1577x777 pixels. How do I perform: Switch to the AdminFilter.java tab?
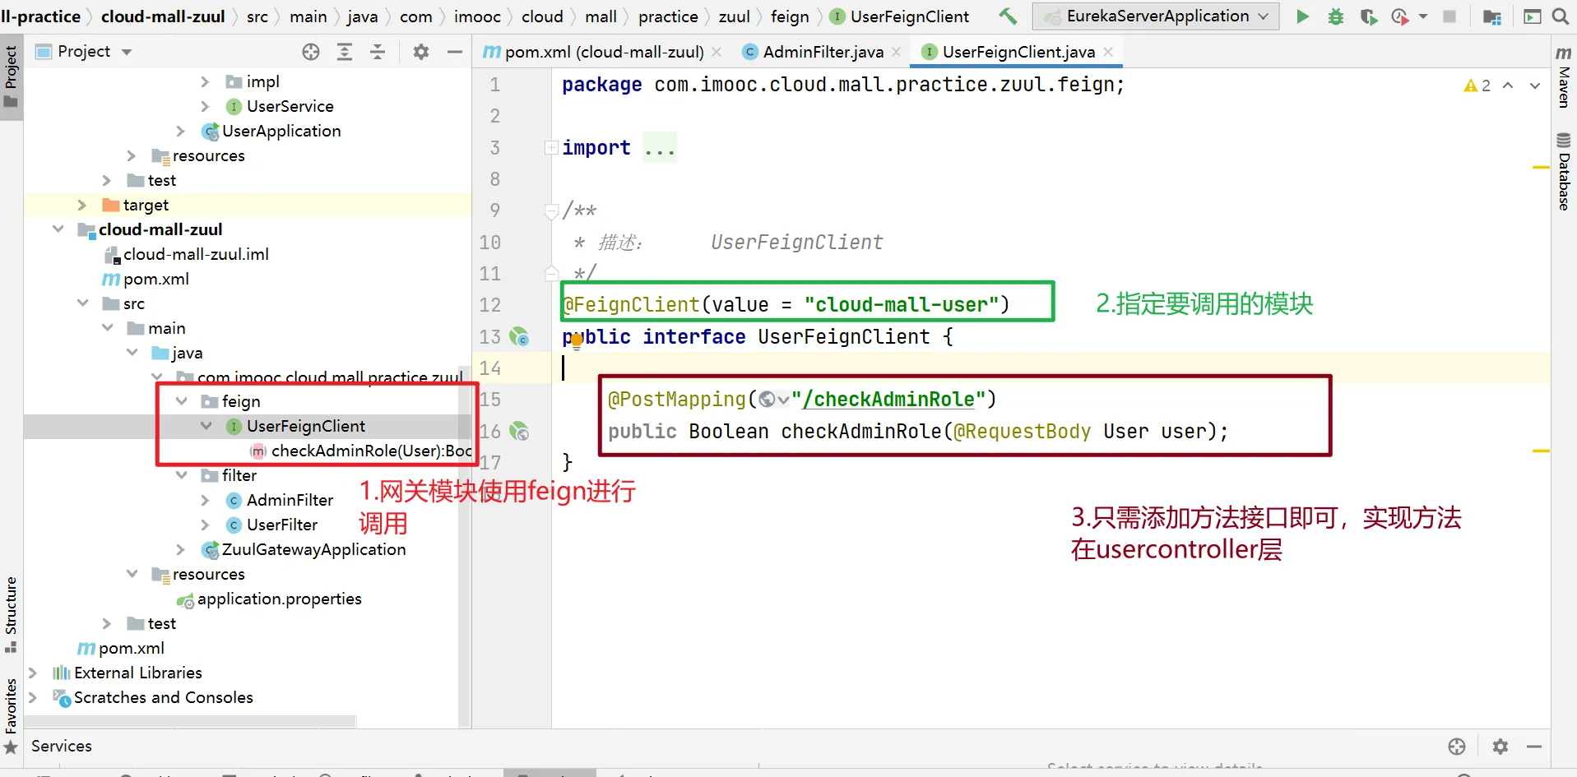click(822, 52)
